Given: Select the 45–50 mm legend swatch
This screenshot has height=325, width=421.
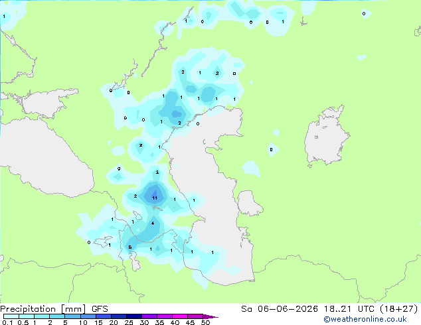Looking at the screenshot, I should coord(195,316).
